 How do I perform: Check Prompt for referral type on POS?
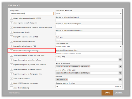12,46
